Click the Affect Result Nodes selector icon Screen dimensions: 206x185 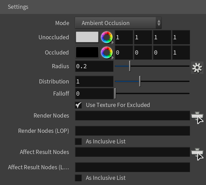[x=197, y=154]
